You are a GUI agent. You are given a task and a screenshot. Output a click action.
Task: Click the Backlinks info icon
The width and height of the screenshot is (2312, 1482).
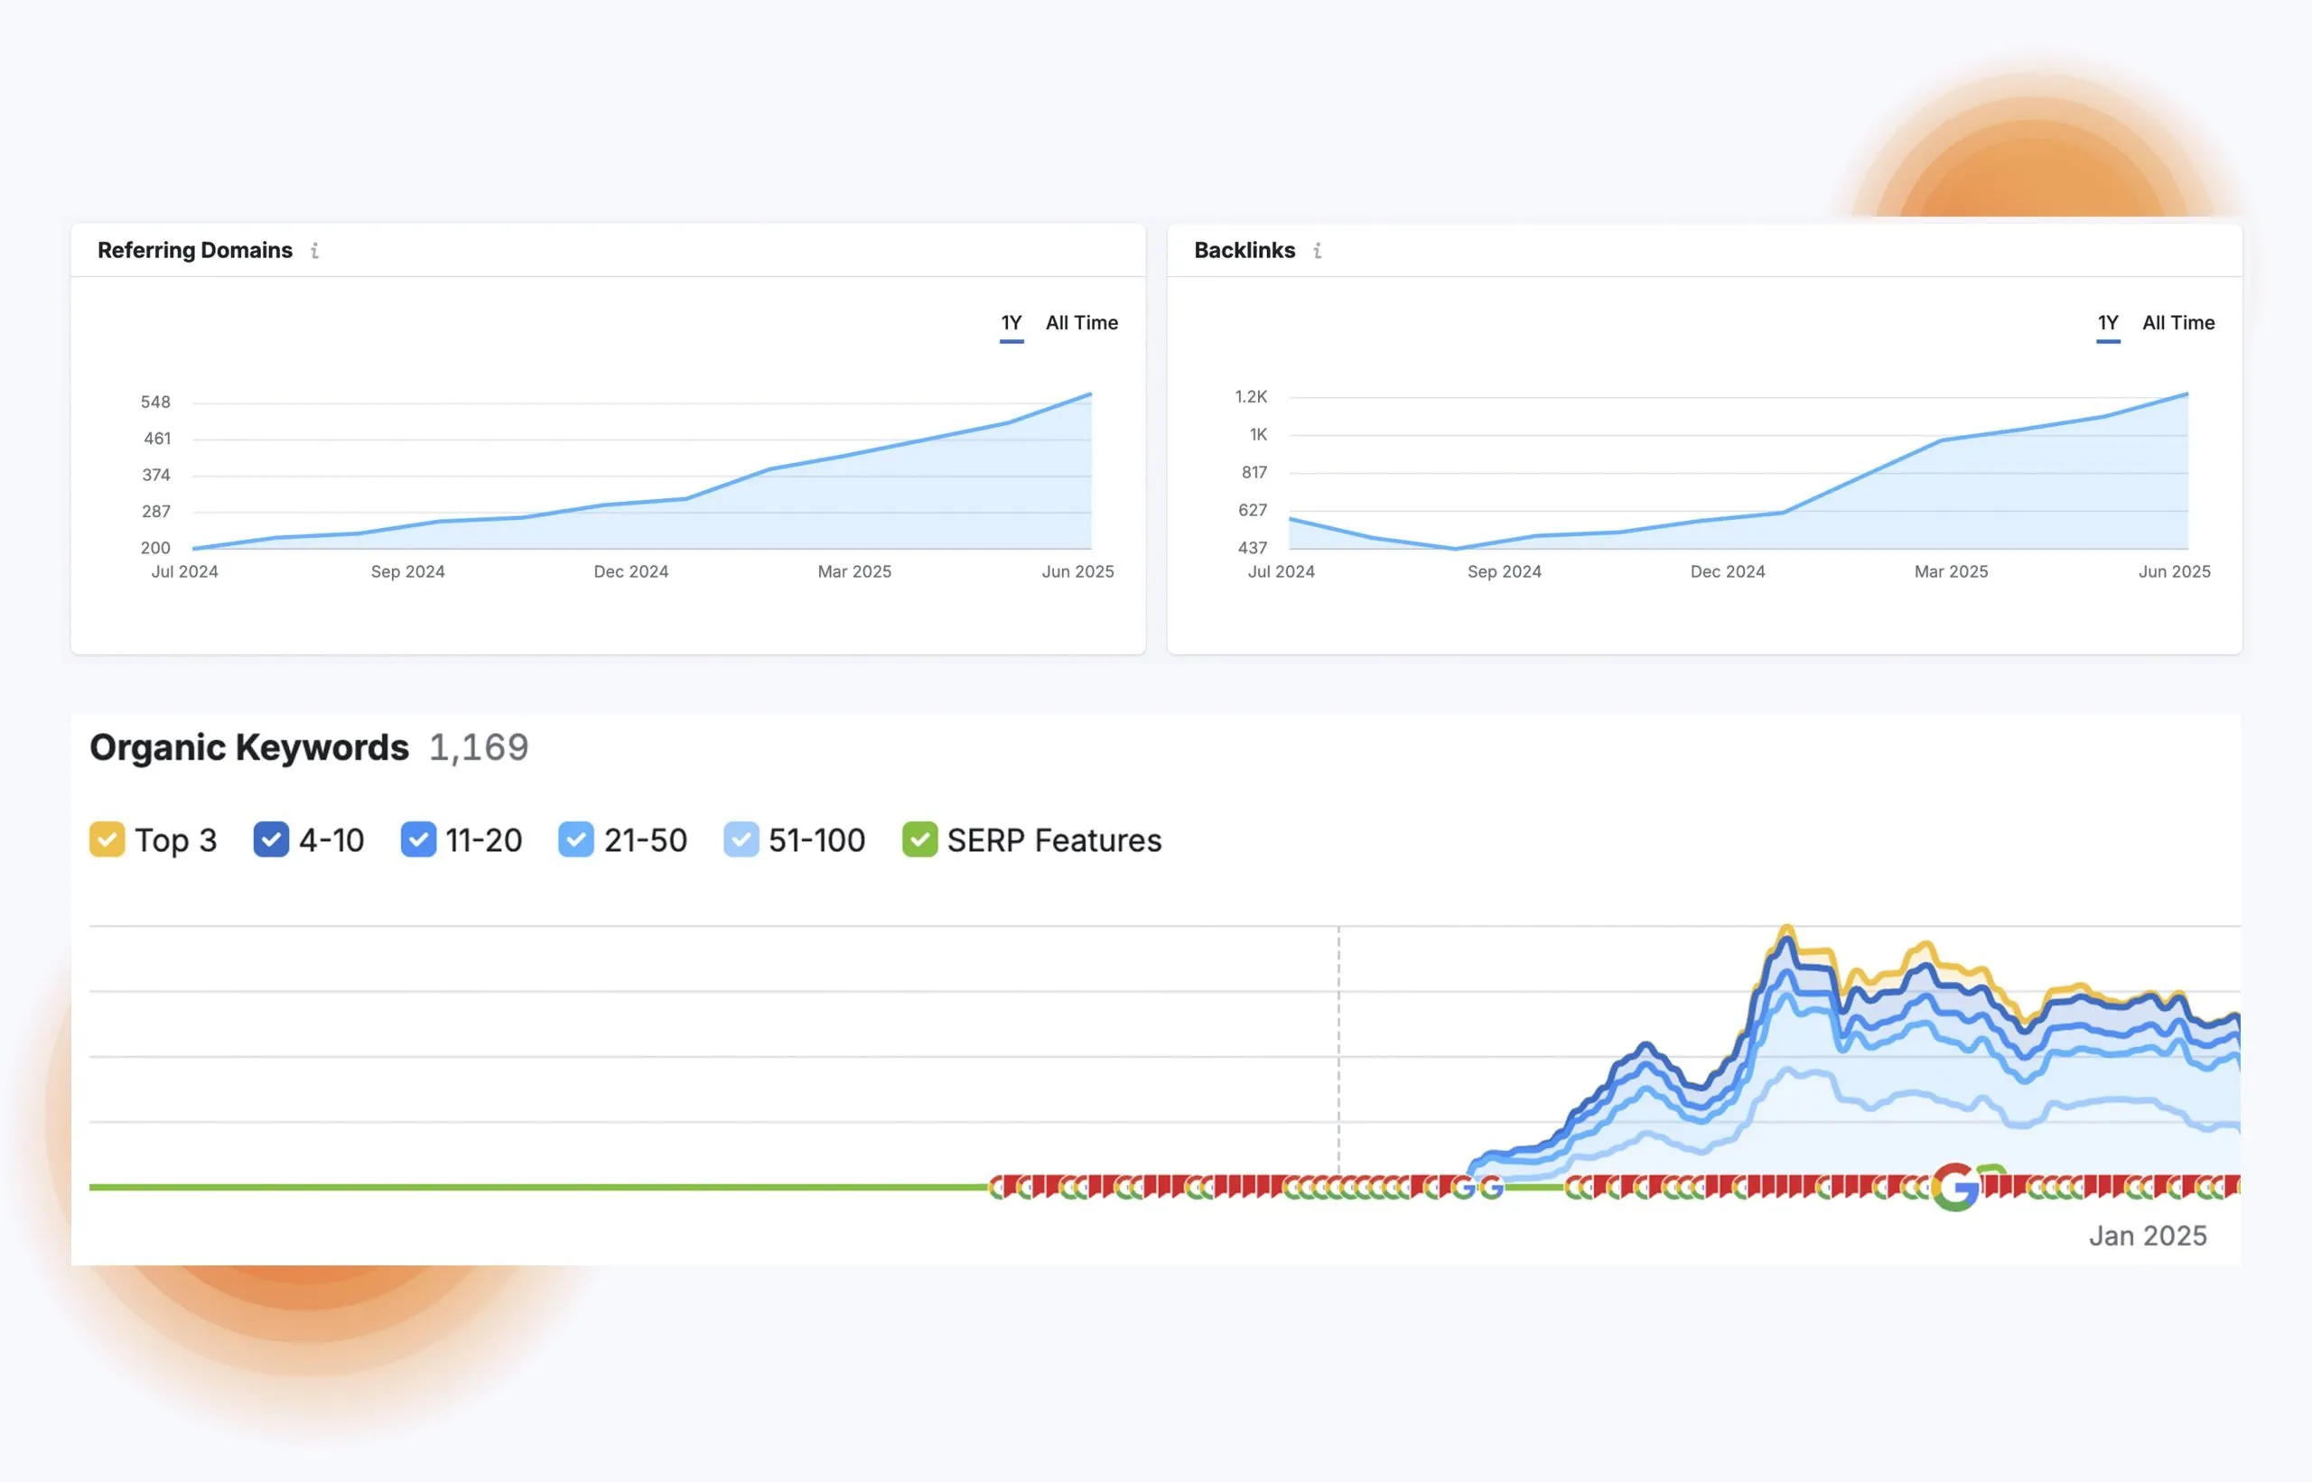1318,251
